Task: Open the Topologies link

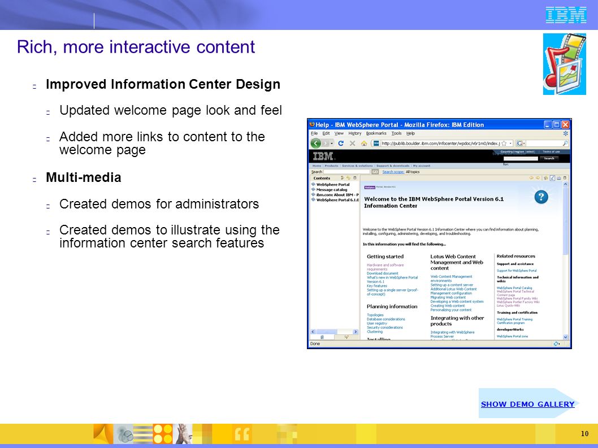Action: click(375, 315)
